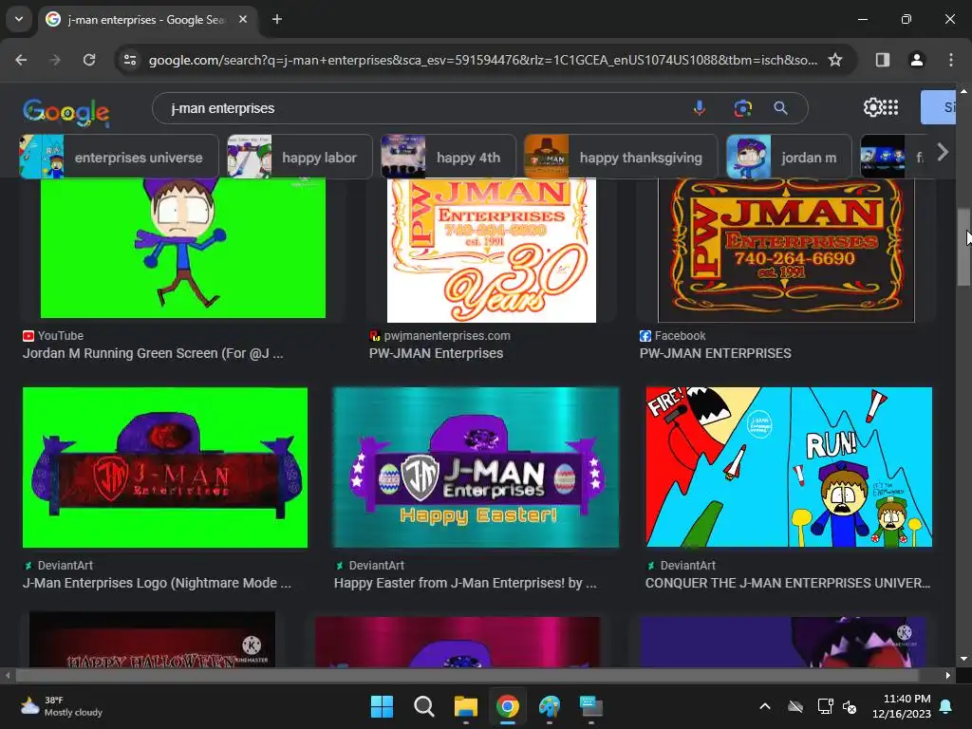Open the Nightmare Mode logo image
Viewport: 972px width, 729px height.
click(165, 467)
